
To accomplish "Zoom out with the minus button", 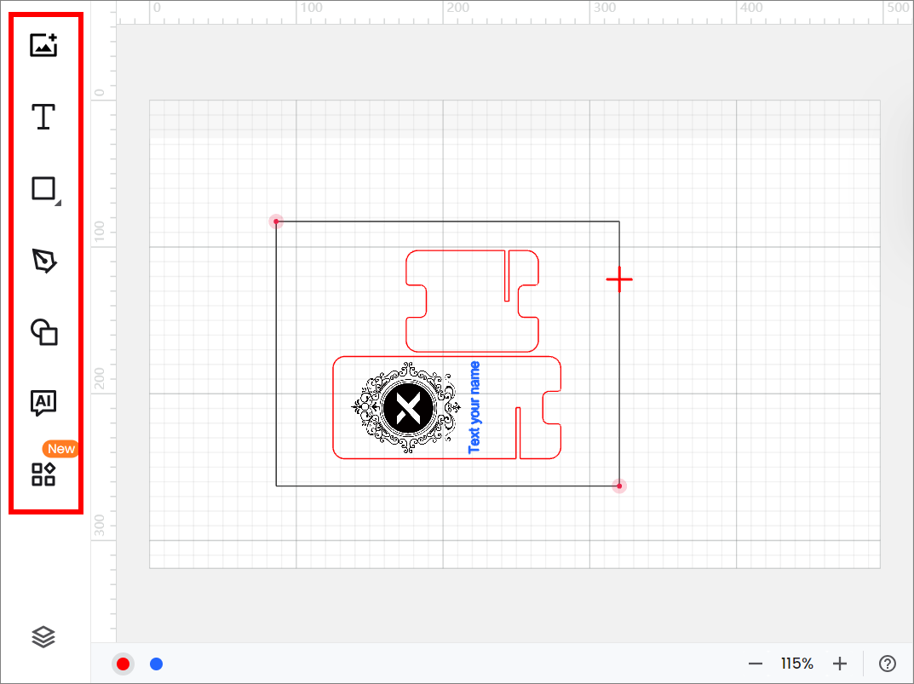I will pyautogui.click(x=755, y=664).
